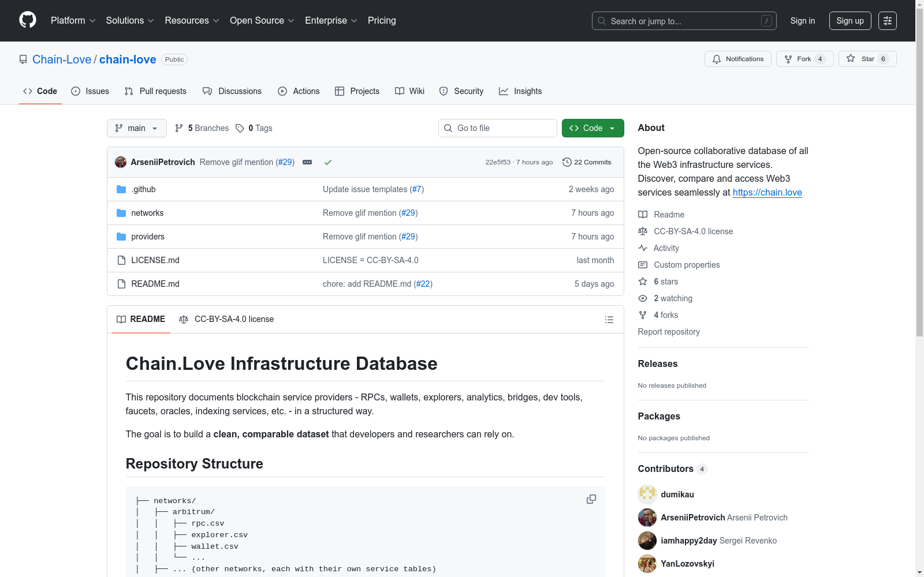
Task: Open the README.md file
Action: (x=155, y=284)
